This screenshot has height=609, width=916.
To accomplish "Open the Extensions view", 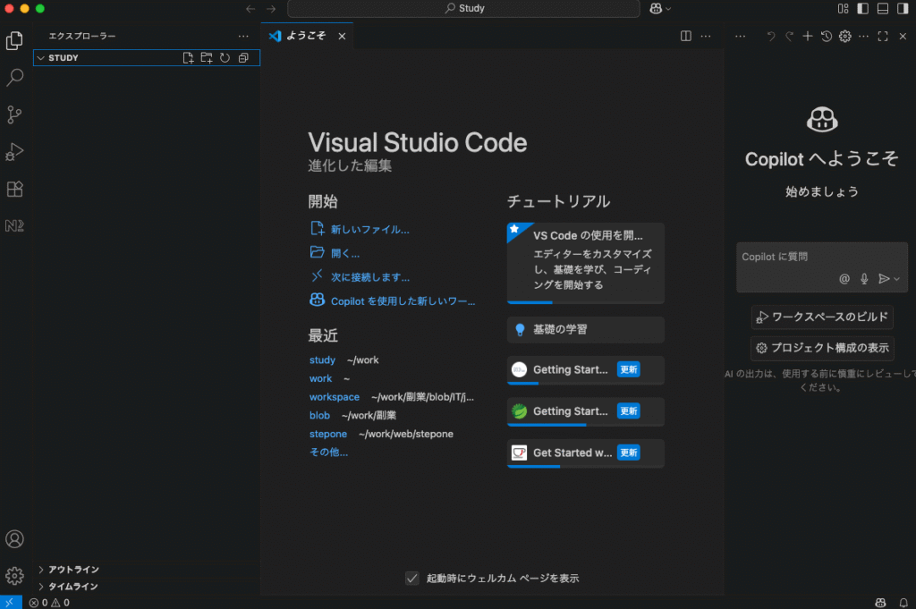I will [x=14, y=189].
